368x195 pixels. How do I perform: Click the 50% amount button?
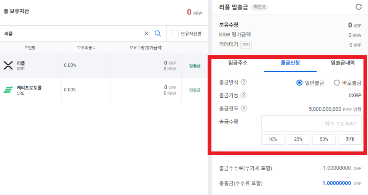point(324,139)
